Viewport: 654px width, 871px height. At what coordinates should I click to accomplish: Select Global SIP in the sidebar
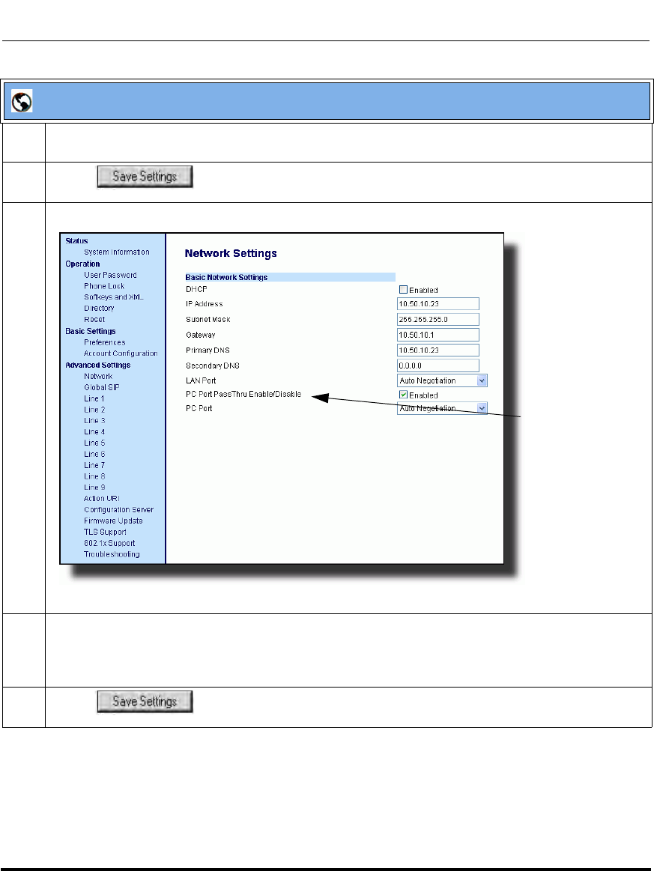[102, 387]
